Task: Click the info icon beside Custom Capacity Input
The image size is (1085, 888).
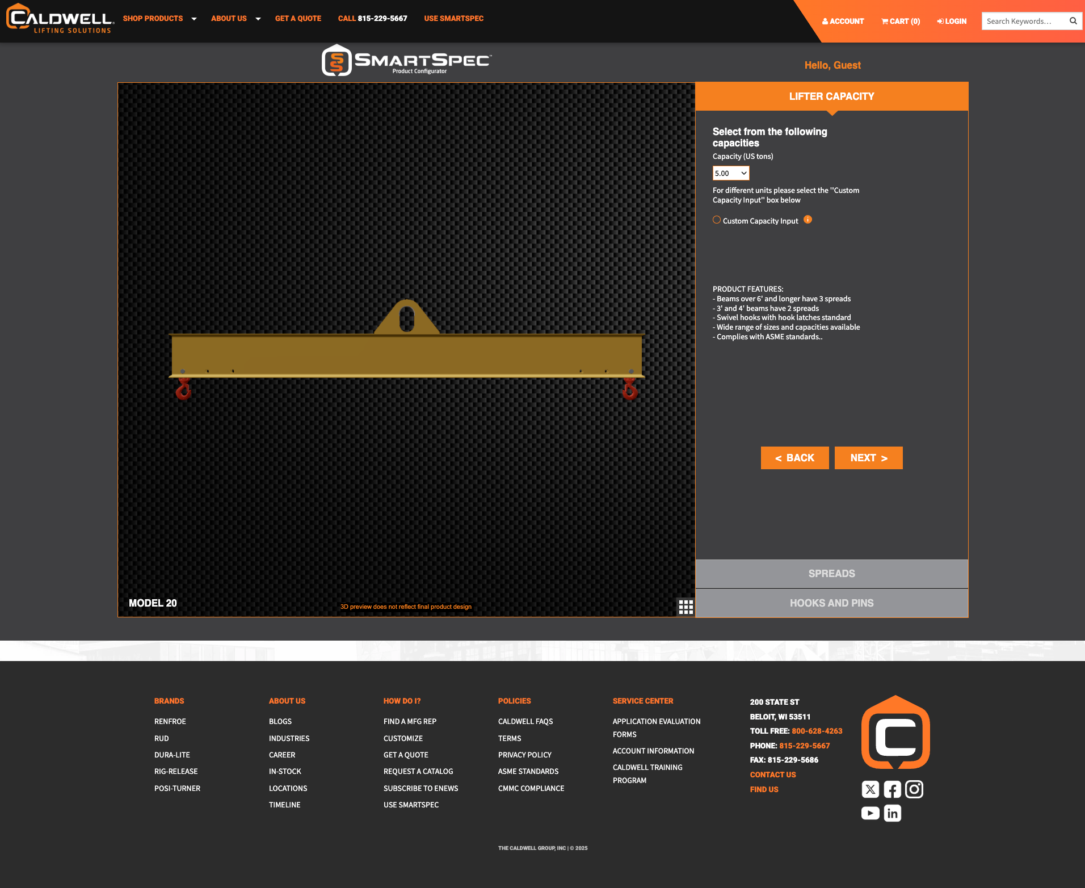Action: tap(808, 220)
